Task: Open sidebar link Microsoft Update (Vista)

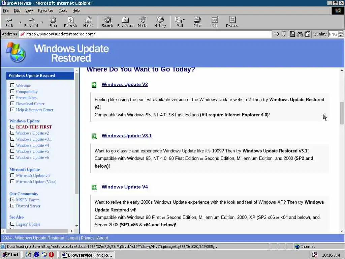Action: point(36,182)
